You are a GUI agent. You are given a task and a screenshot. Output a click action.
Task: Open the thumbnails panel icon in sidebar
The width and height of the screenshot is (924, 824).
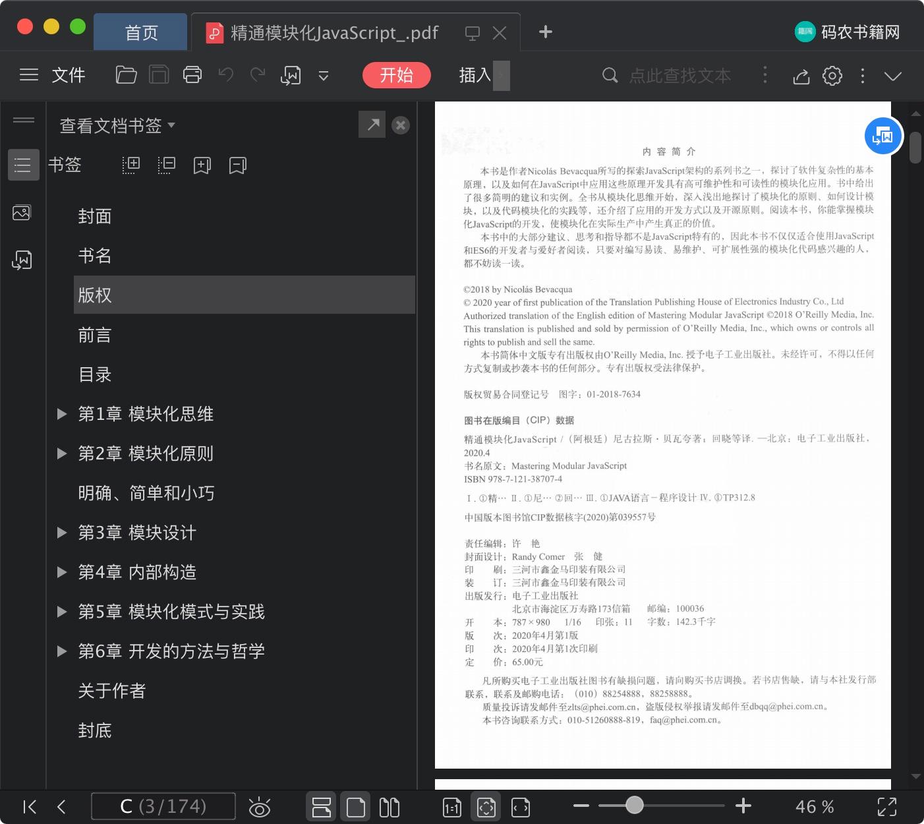pyautogui.click(x=22, y=213)
